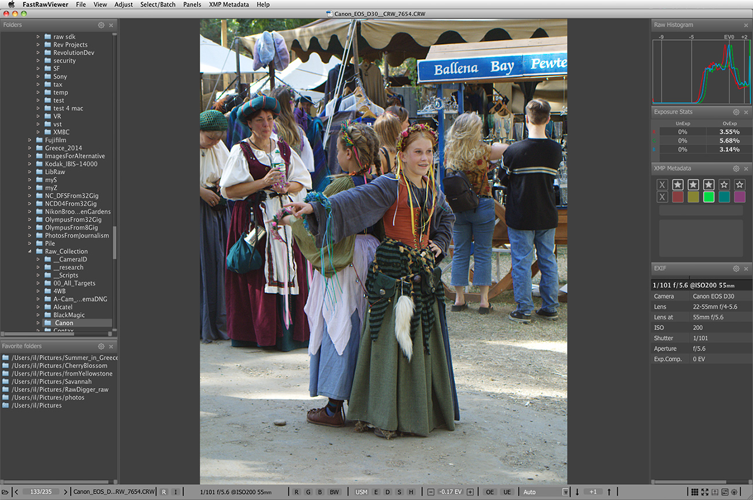Enable USM sharpening toggle

(x=361, y=492)
